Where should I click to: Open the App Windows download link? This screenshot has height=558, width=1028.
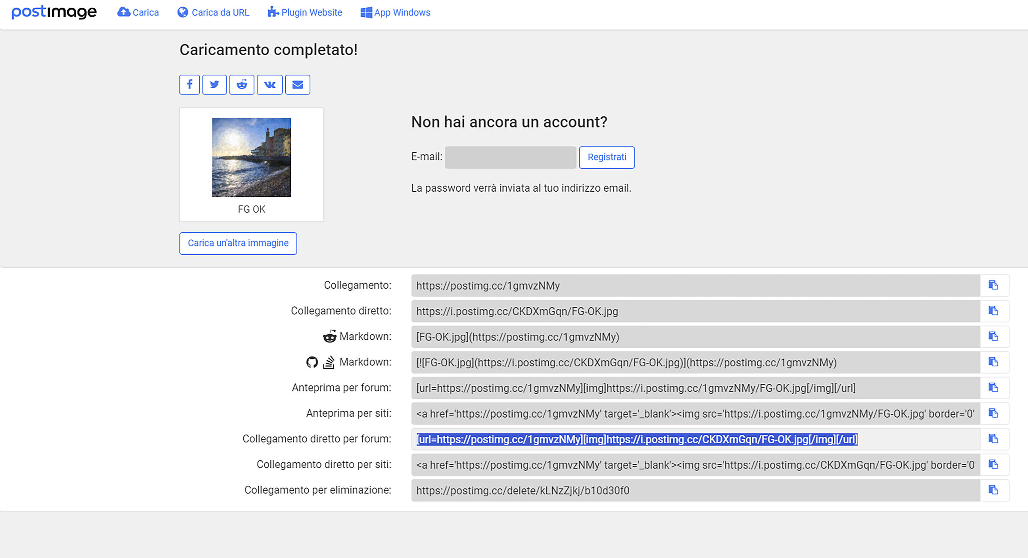click(x=394, y=12)
